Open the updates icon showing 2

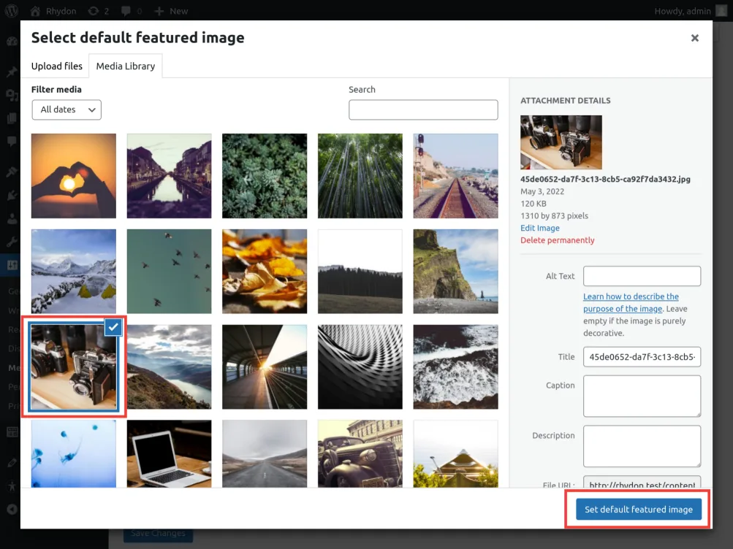coord(98,11)
